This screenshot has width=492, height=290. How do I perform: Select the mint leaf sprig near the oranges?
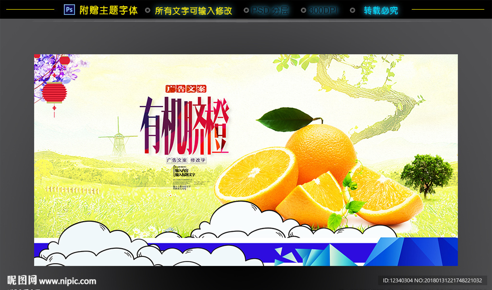tap(353, 206)
